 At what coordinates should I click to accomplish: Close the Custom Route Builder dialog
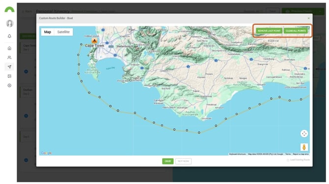pos(309,18)
